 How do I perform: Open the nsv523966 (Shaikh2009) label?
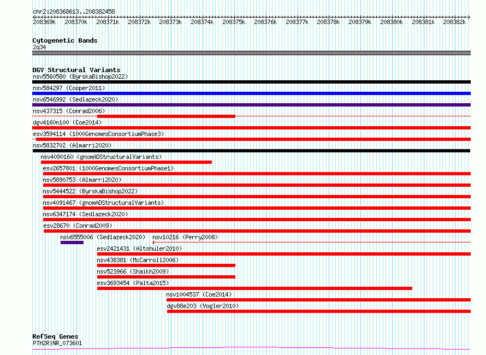coord(133,271)
